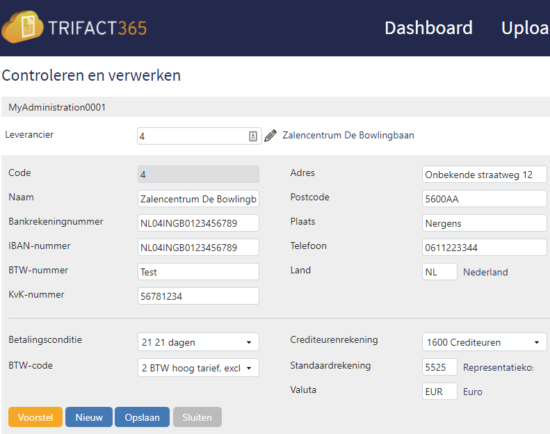The image size is (550, 434).
Task: Click the BTW-nummer field containing Test
Action: tap(199, 272)
